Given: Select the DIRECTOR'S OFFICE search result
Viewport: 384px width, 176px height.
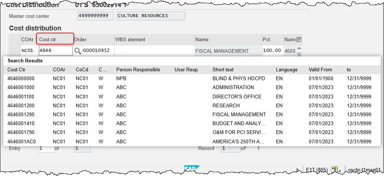Looking at the screenshot, I should 237,97.
